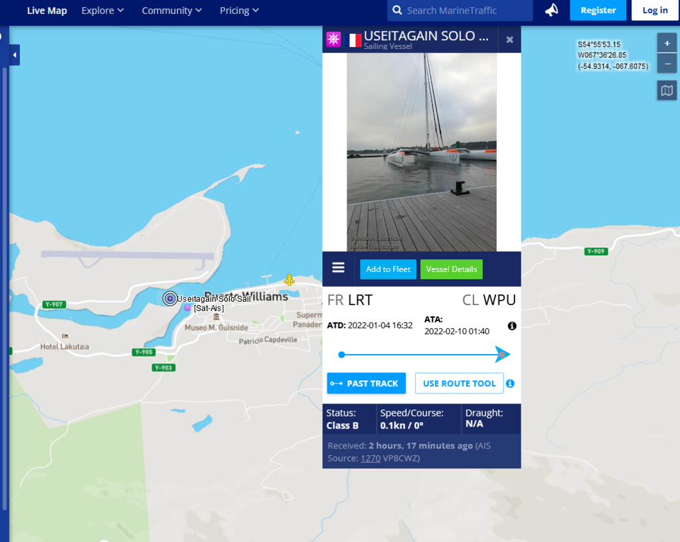Image resolution: width=680 pixels, height=542 pixels.
Task: Click the yellow anchor port icon
Action: (290, 280)
